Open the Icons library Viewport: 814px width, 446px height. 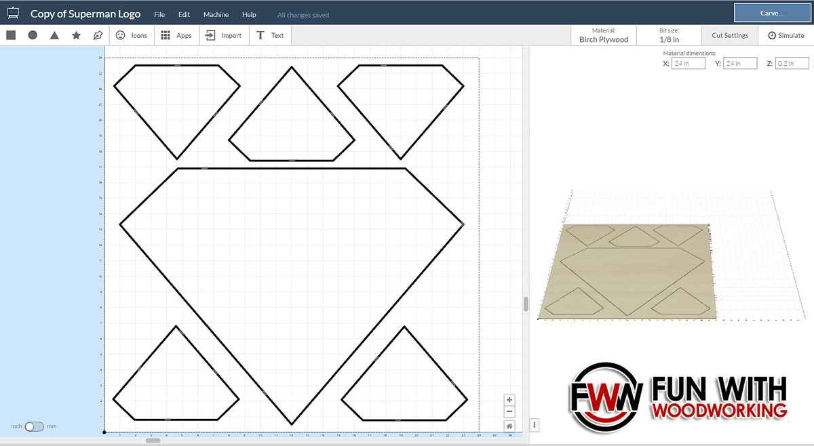tap(132, 35)
